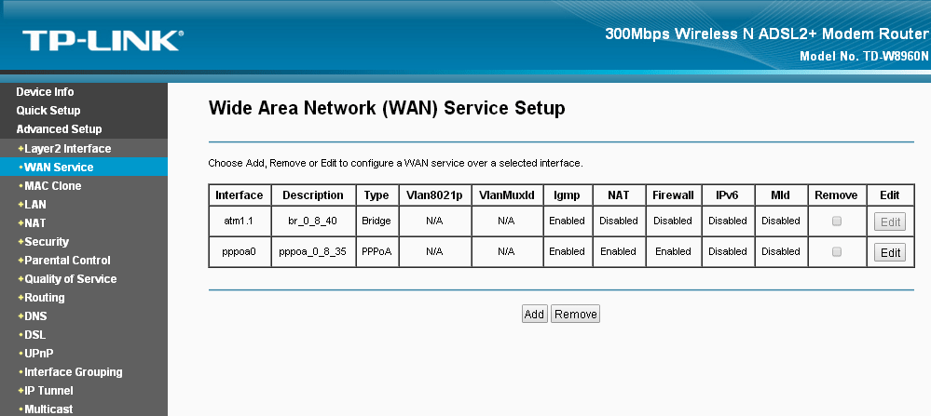Screen dimensions: 931x416
Task: Open the DSL settings page
Action: click(35, 335)
